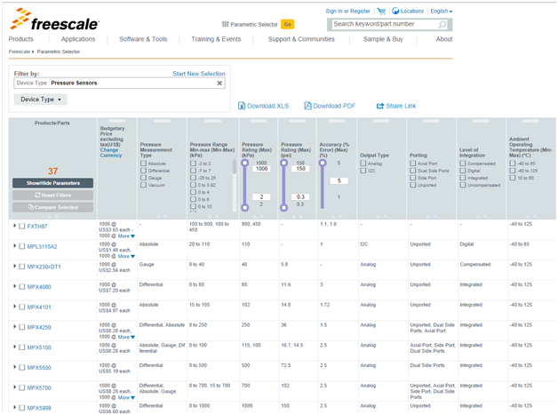558x415 pixels.
Task: Check the Digital integration level box
Action: [463, 171]
